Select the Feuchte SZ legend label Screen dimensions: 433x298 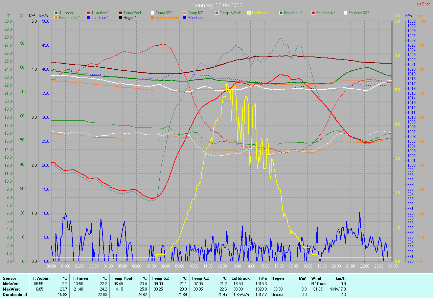(358, 13)
